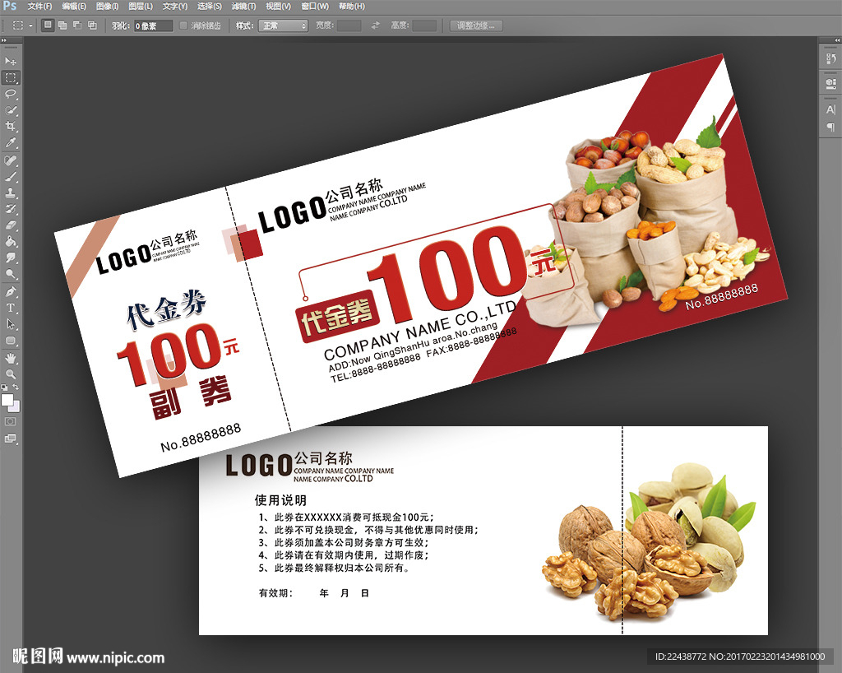Select the Path Selection tool
Screen dimensions: 842x673
point(10,324)
